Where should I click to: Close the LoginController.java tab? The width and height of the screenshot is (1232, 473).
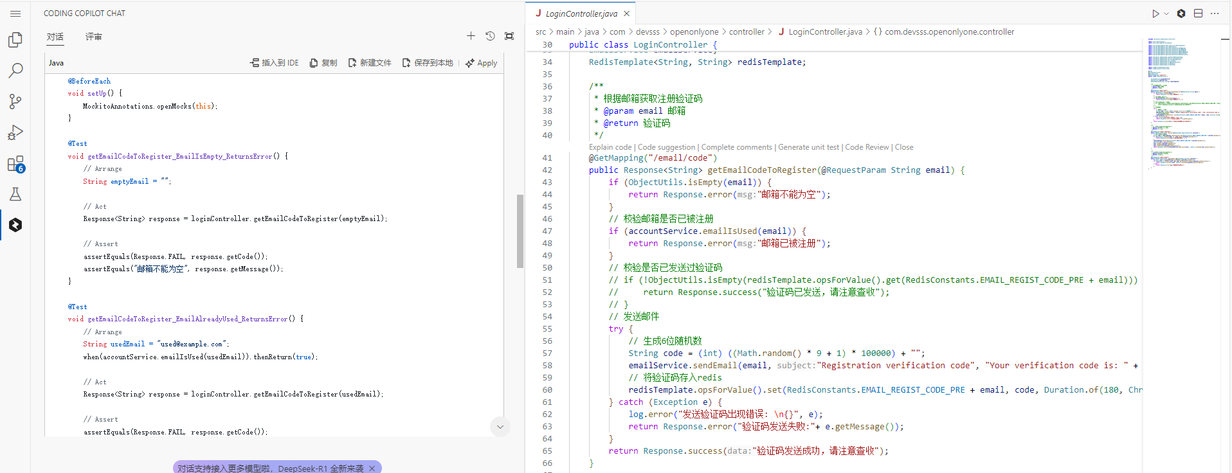627,13
